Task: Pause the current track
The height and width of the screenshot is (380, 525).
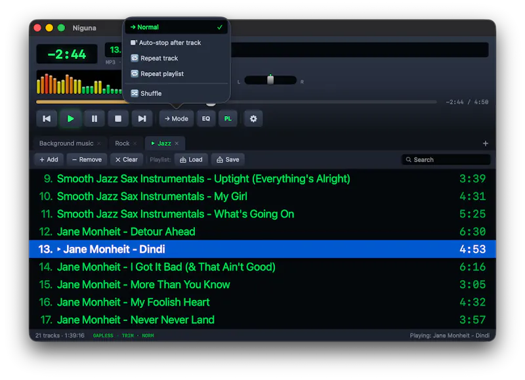Action: tap(94, 119)
